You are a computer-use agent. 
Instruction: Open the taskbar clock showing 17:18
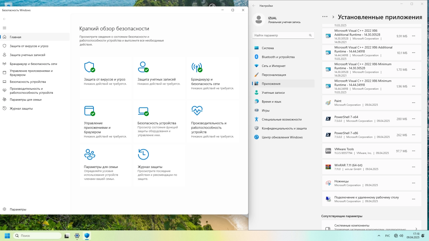pos(413,236)
